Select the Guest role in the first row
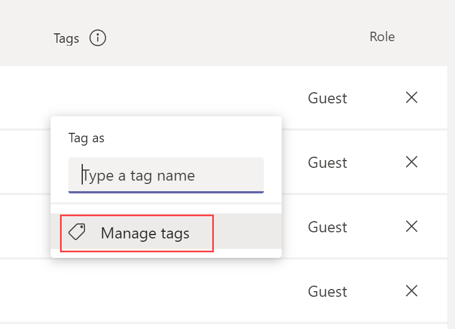 point(327,98)
